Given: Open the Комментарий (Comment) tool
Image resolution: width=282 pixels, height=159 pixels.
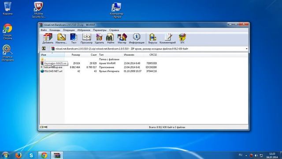Looking at the screenshot, I should coord(167,38).
